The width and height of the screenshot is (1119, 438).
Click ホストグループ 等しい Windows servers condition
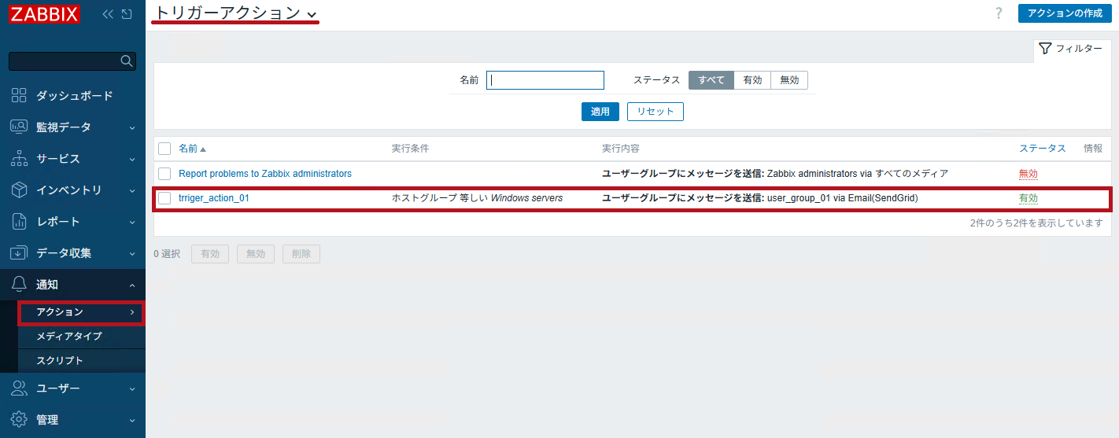point(477,198)
